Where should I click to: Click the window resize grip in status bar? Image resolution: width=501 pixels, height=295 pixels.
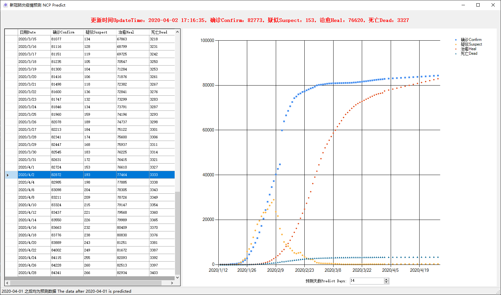tap(498, 292)
